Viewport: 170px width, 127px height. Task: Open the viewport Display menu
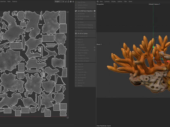point(113,1)
